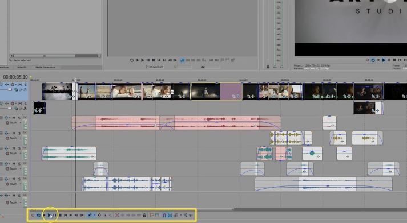
Task: Click the 00:00:05.10 timecode display
Action: tap(15, 77)
